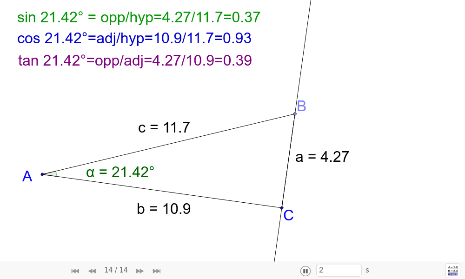Click the sin 21.42° formula text

coord(139,17)
